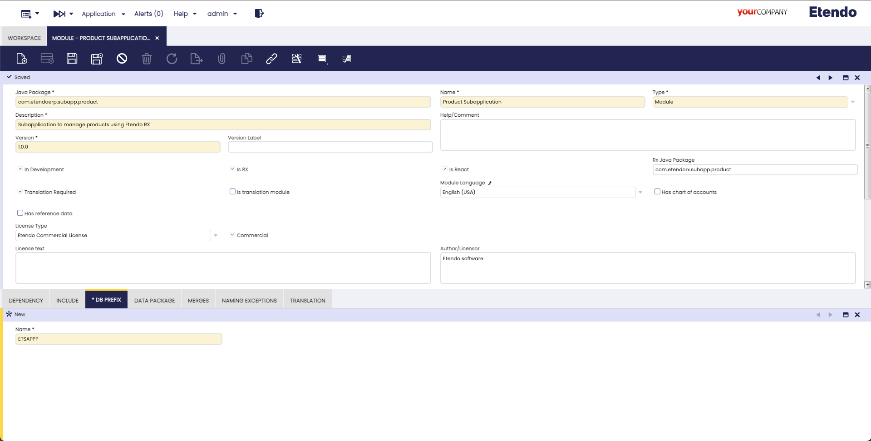This screenshot has width=871, height=441.
Task: Toggle the Is RX checkbox
Action: pyautogui.click(x=232, y=169)
